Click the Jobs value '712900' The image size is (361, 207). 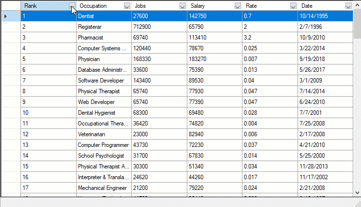(160, 27)
